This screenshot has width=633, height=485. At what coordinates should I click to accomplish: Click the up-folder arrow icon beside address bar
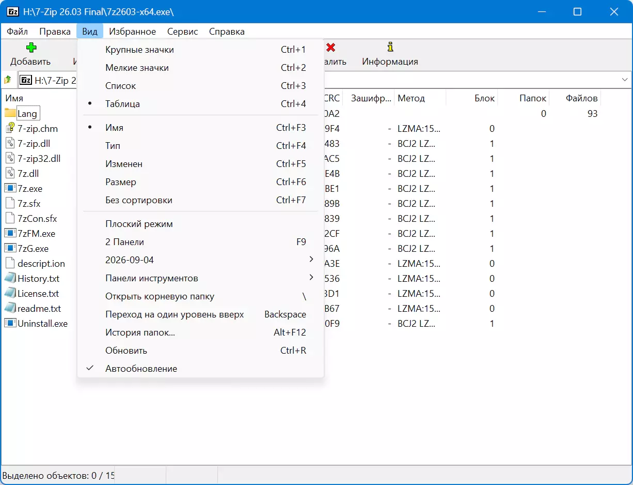pyautogui.click(x=8, y=80)
